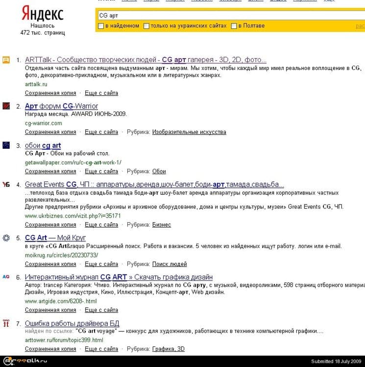The image size is (365, 367).
Task: Click the Яндекс logo
Action: tap(42, 13)
